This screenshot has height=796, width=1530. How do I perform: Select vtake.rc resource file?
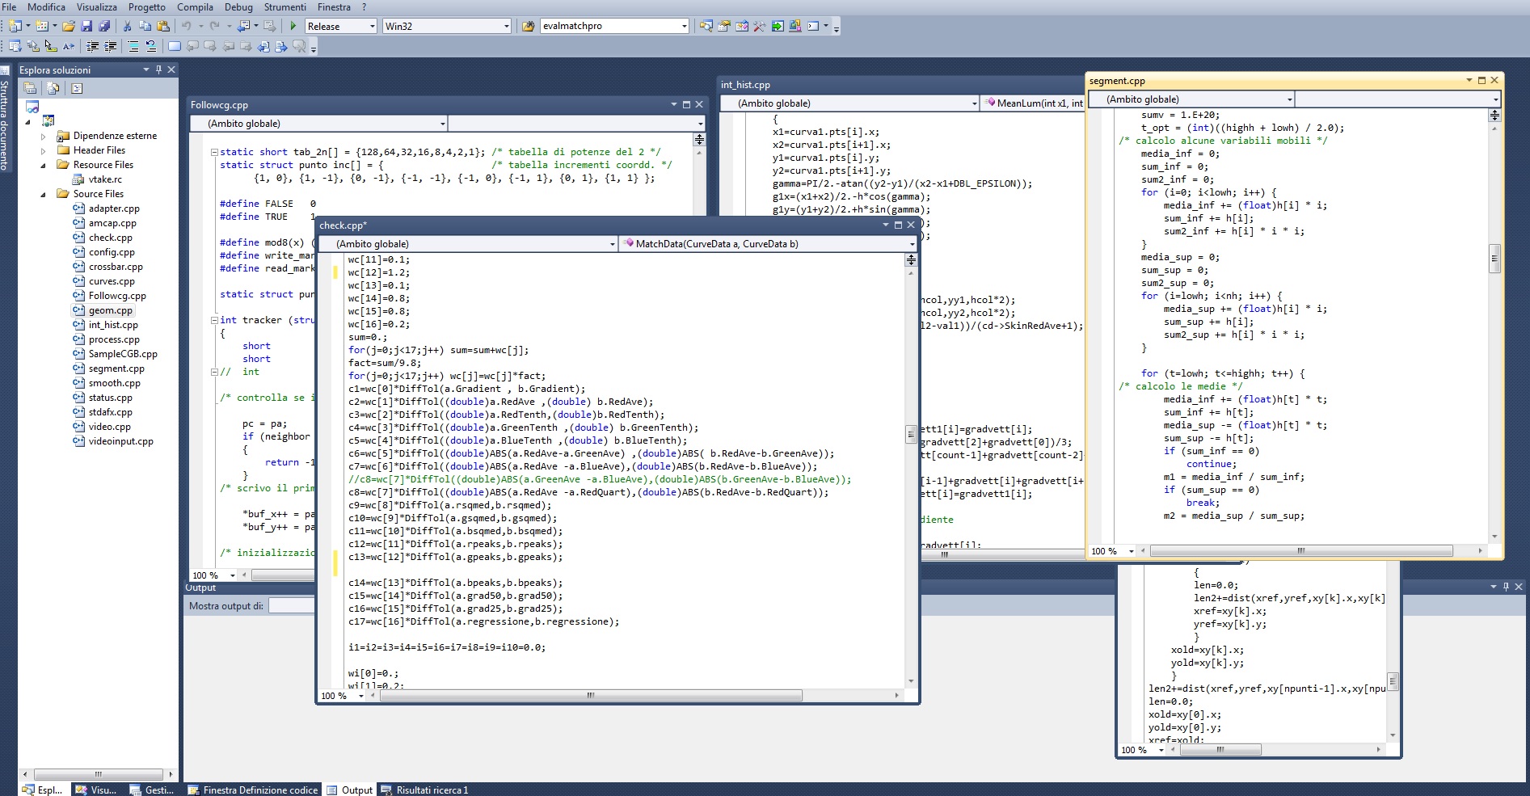click(105, 179)
